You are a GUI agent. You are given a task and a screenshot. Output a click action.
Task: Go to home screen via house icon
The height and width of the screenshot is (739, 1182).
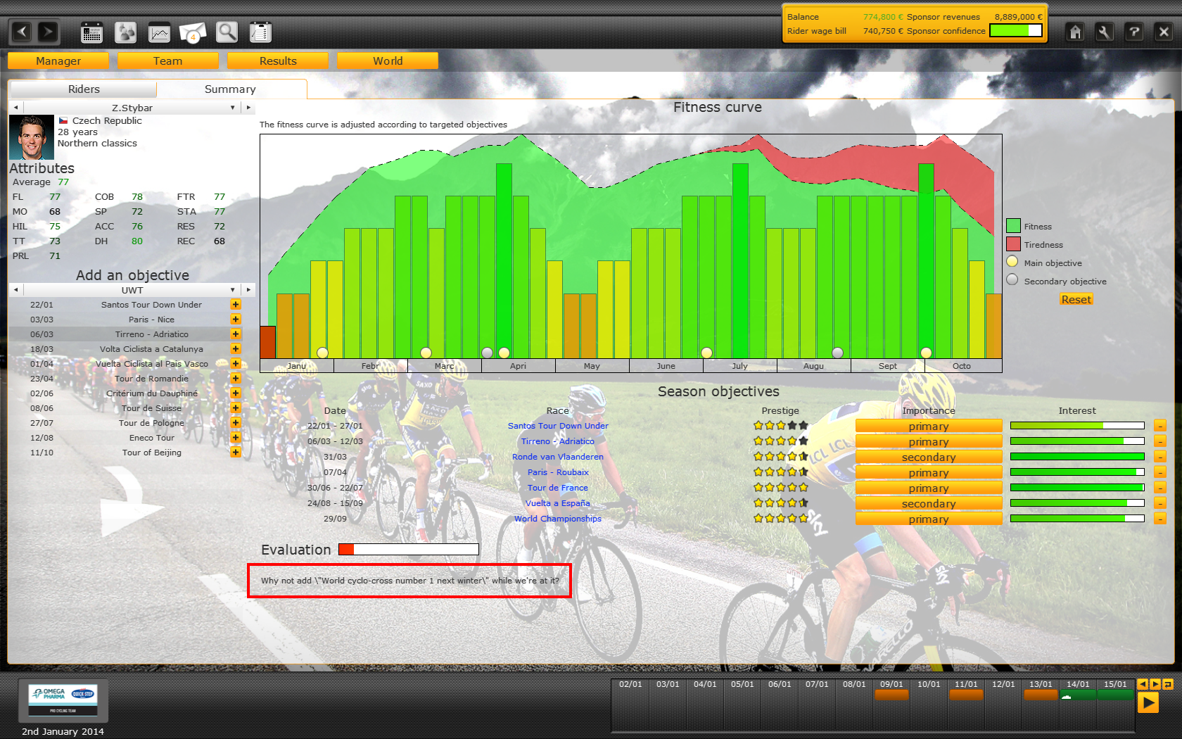1075,32
